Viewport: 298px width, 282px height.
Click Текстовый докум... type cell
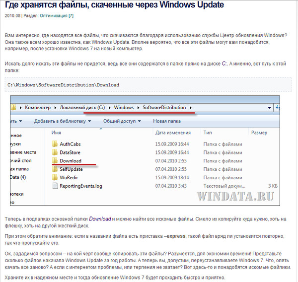coord(224,186)
